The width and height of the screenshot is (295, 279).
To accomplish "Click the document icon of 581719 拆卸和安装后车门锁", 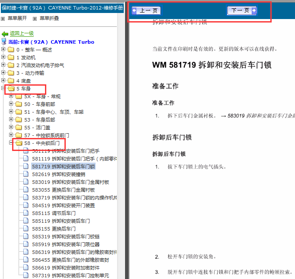I will 26,166.
